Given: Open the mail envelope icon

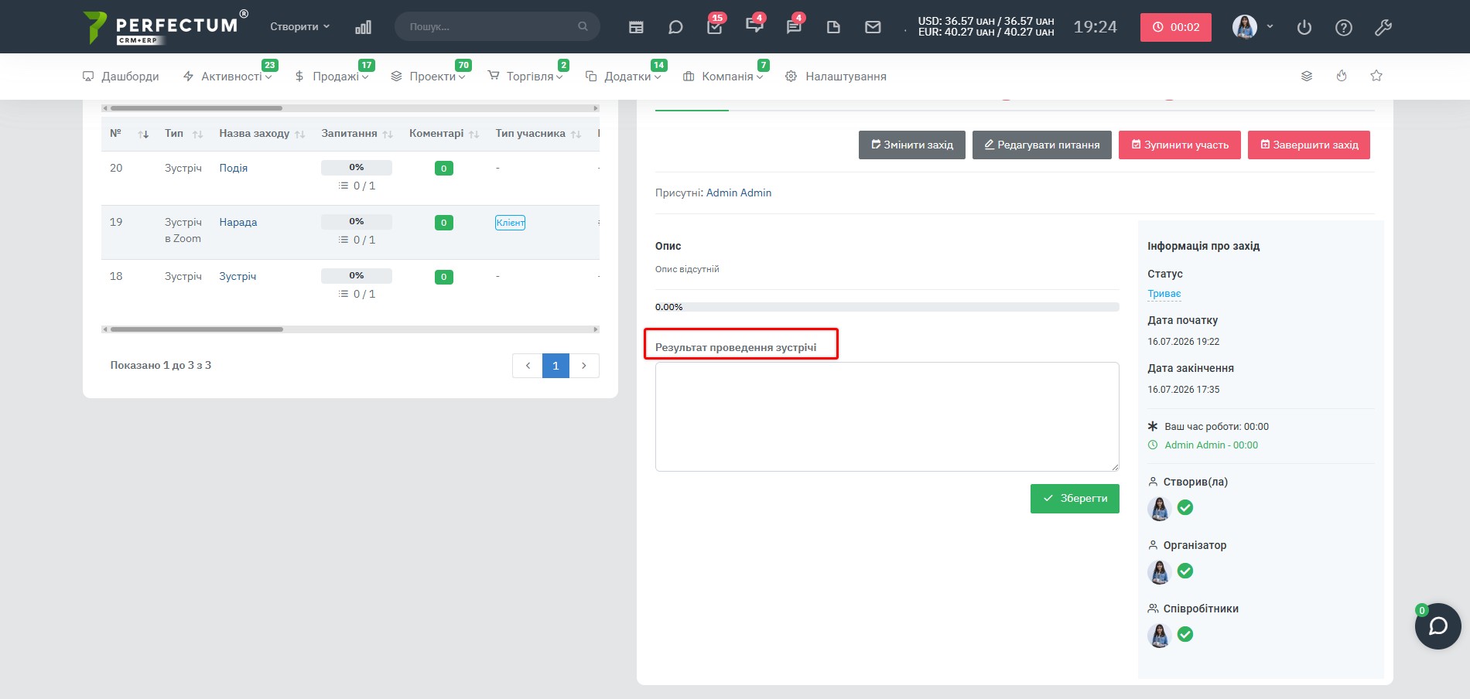Looking at the screenshot, I should (873, 27).
